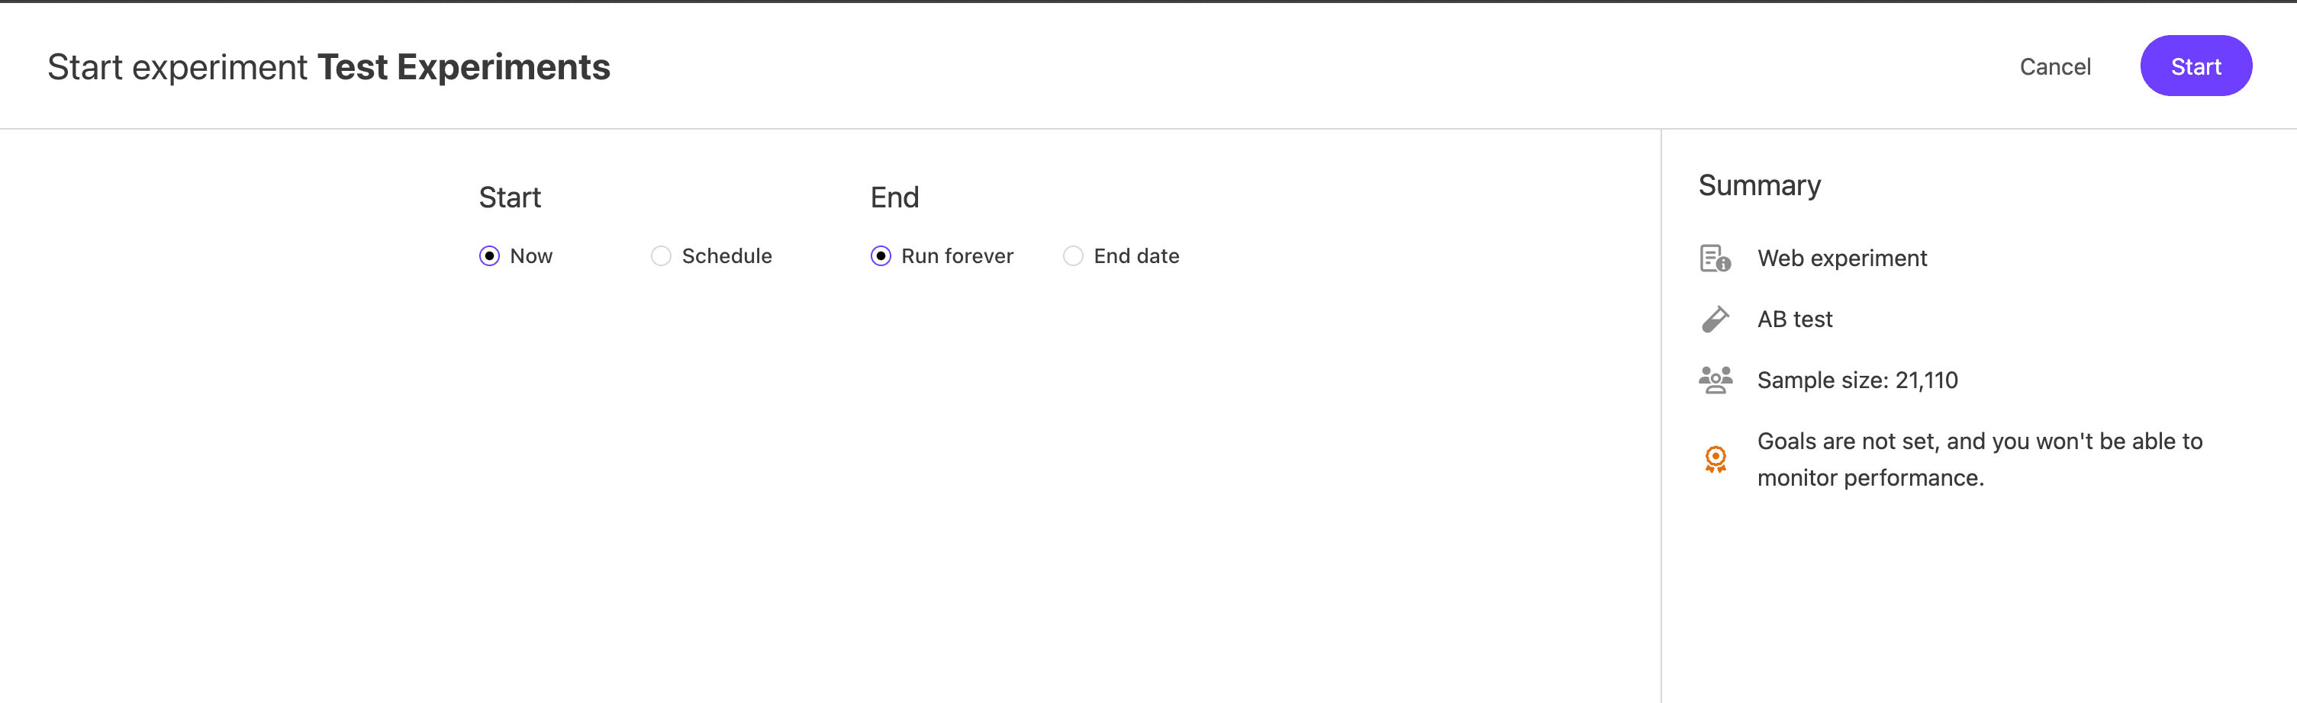Image resolution: width=2297 pixels, height=703 pixels.
Task: Click the orange goals award ribbon icon
Action: tap(1715, 459)
